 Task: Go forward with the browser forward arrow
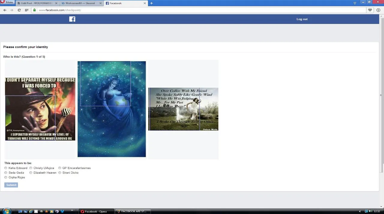pyautogui.click(x=12, y=10)
